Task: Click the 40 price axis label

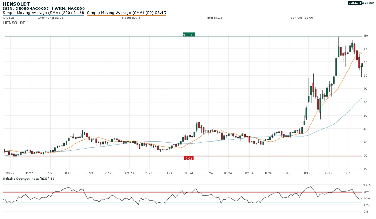Action: click(x=365, y=129)
